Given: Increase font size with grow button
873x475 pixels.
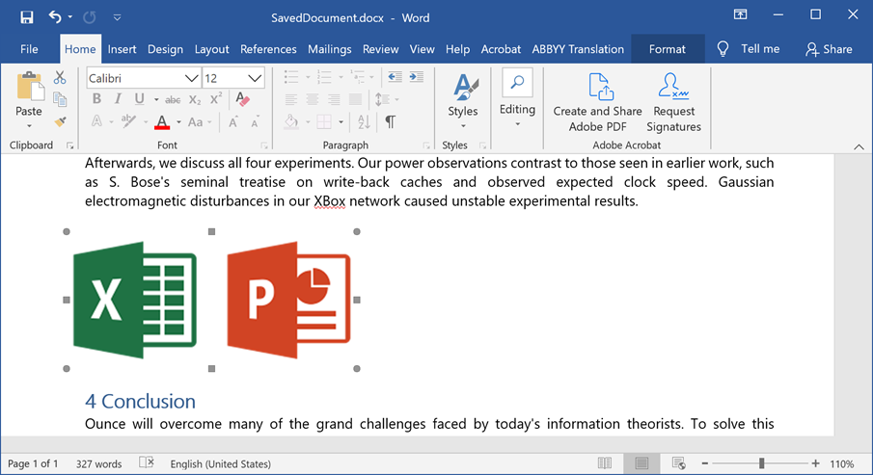Looking at the screenshot, I should point(233,122).
